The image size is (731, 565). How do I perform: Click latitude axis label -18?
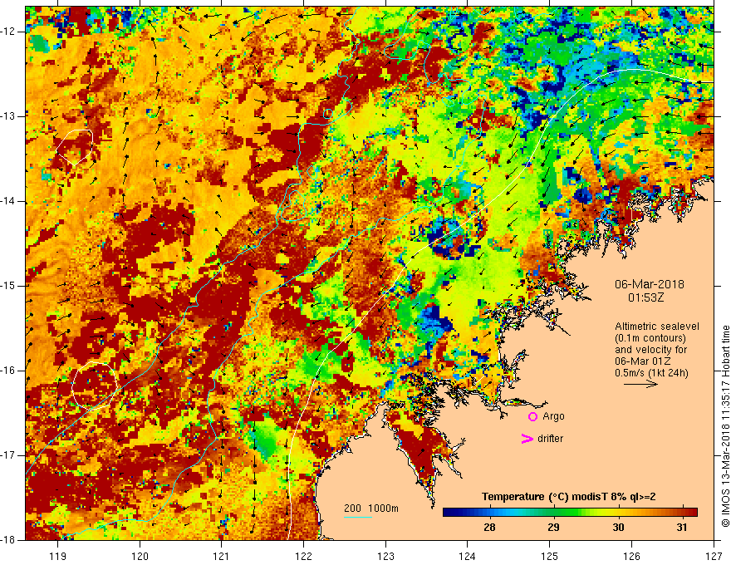click(8, 540)
